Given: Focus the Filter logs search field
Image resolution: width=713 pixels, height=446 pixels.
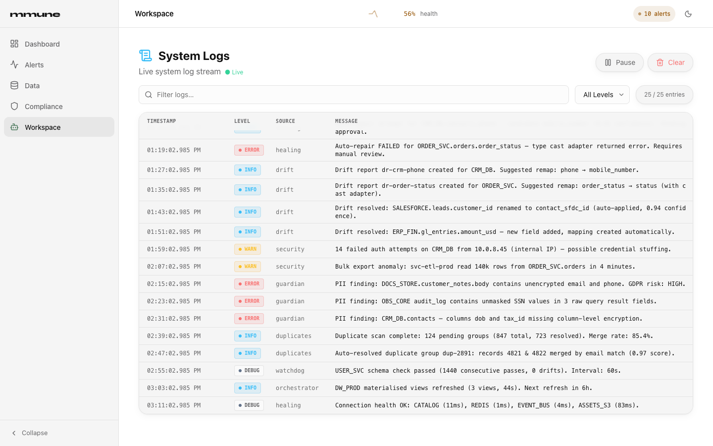Looking at the screenshot, I should pos(354,95).
